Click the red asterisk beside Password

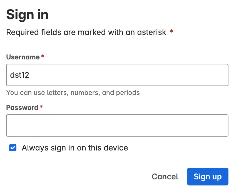41,107
